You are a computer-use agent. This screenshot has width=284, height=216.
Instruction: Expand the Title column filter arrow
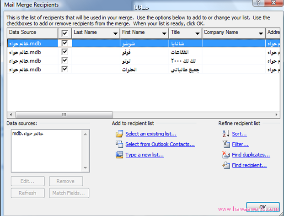click(x=197, y=33)
